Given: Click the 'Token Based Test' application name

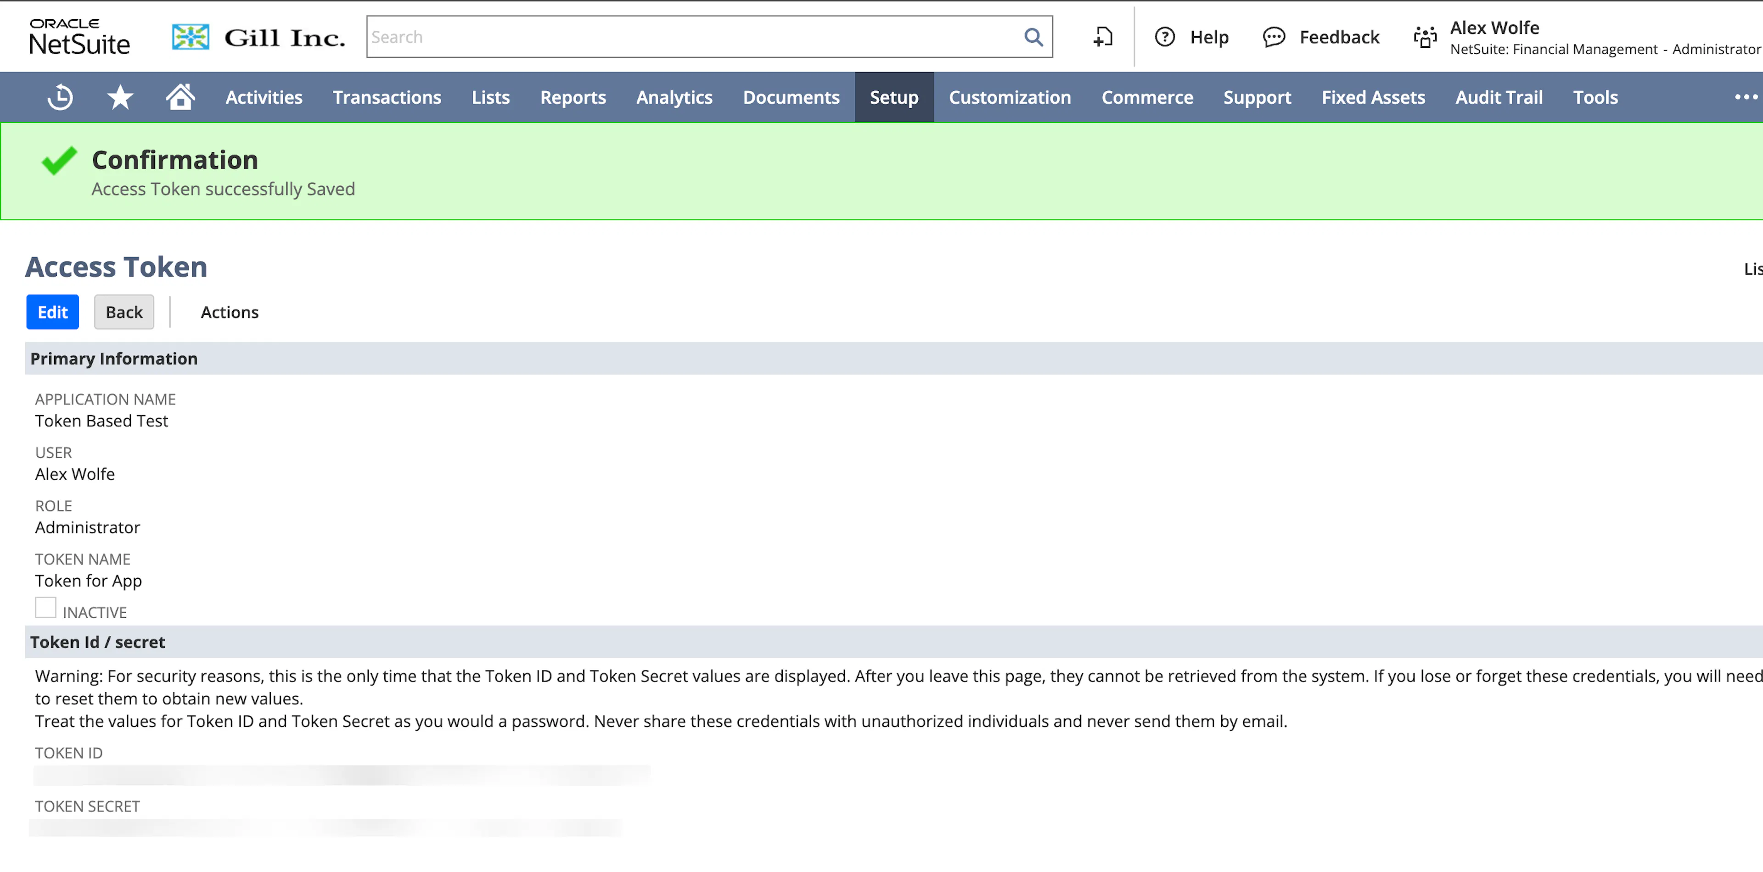Looking at the screenshot, I should pyautogui.click(x=101, y=420).
